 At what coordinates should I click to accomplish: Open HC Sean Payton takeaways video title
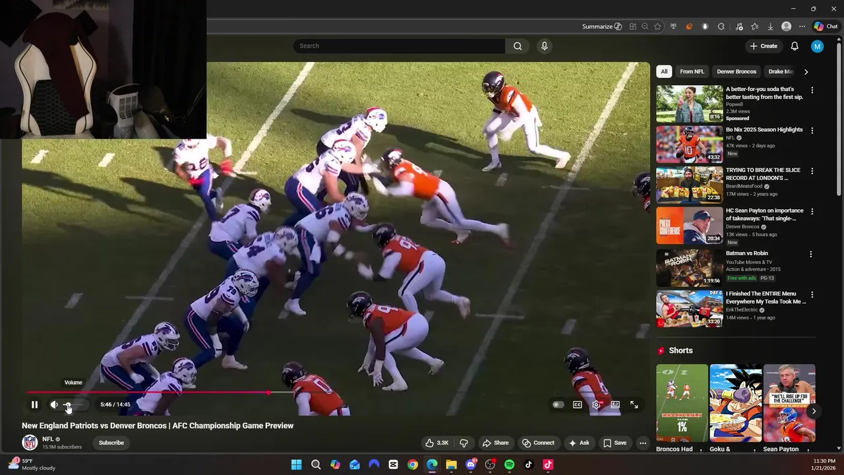coord(765,214)
